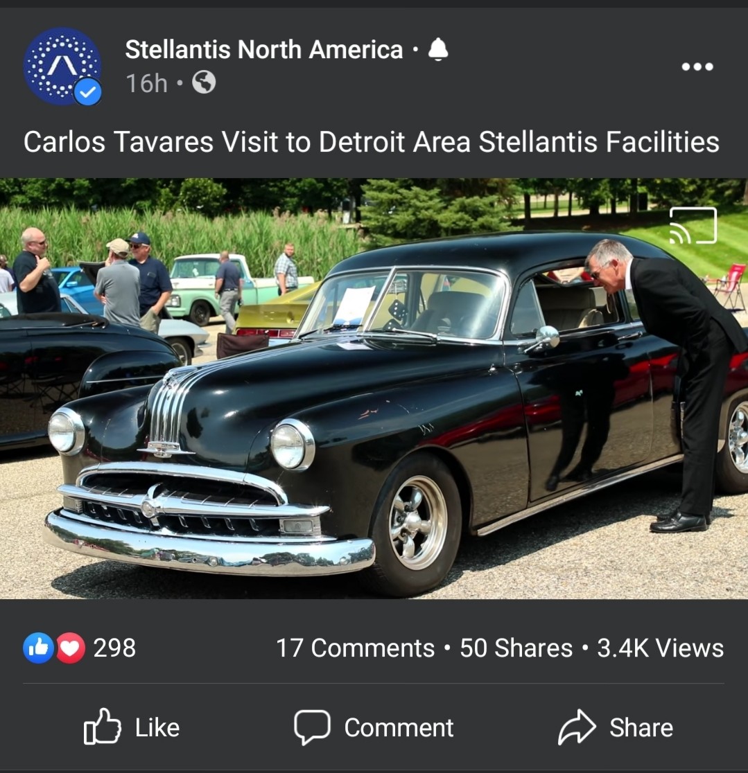The image size is (748, 773).
Task: Tap the Like label text
Action: pos(157,728)
